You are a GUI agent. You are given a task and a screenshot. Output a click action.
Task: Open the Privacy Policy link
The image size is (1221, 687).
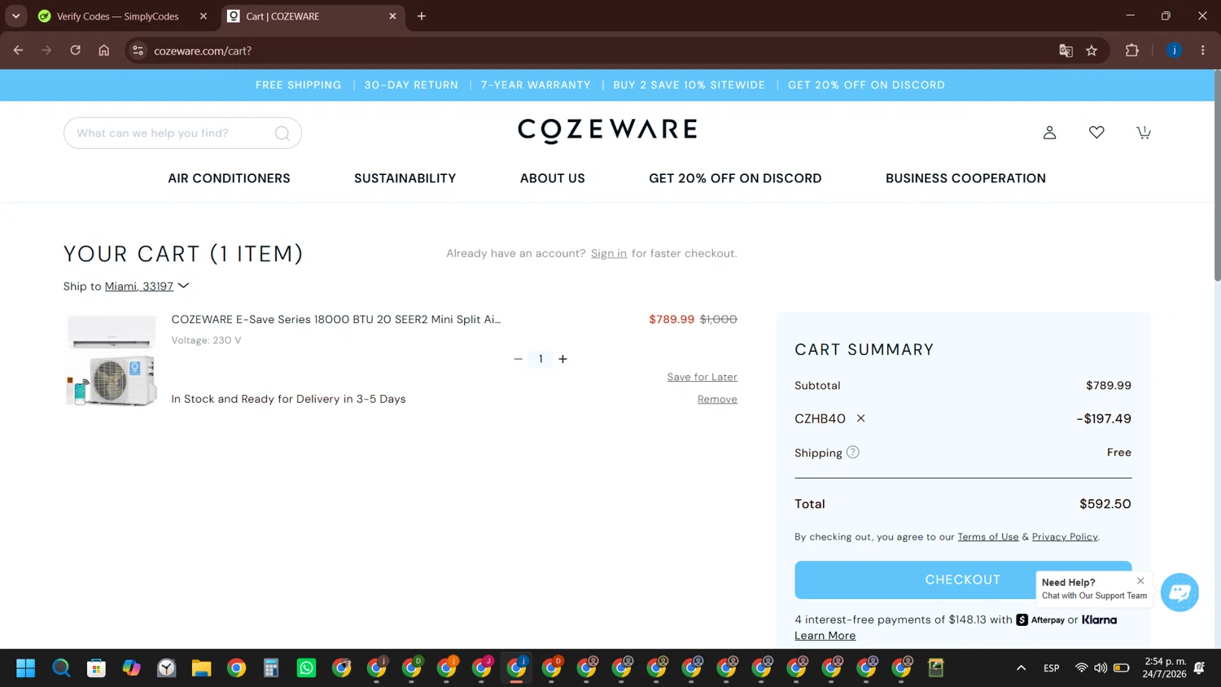click(x=1065, y=536)
